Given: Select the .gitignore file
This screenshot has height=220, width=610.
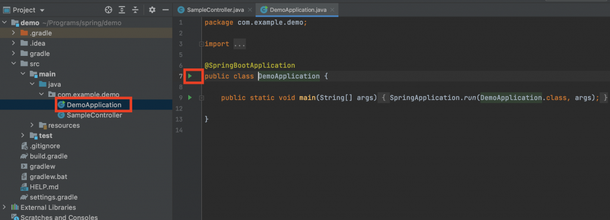Looking at the screenshot, I should (45, 146).
